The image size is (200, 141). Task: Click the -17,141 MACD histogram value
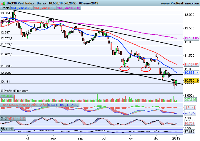point(190,108)
